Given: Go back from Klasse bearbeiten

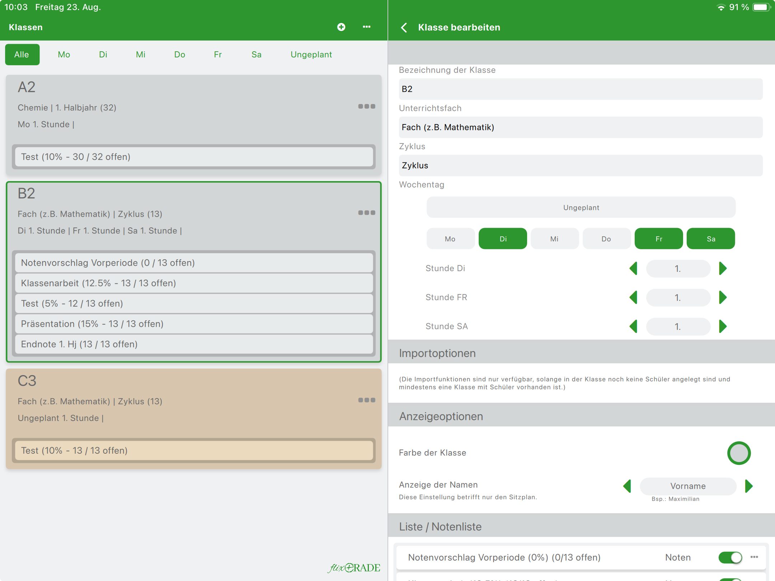Looking at the screenshot, I should 404,28.
